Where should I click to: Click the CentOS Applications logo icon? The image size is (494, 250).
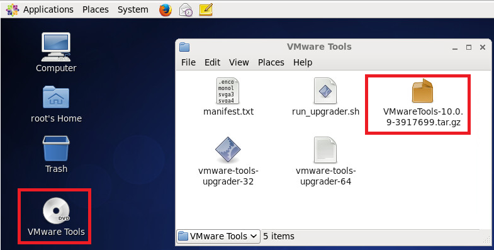pos(13,10)
